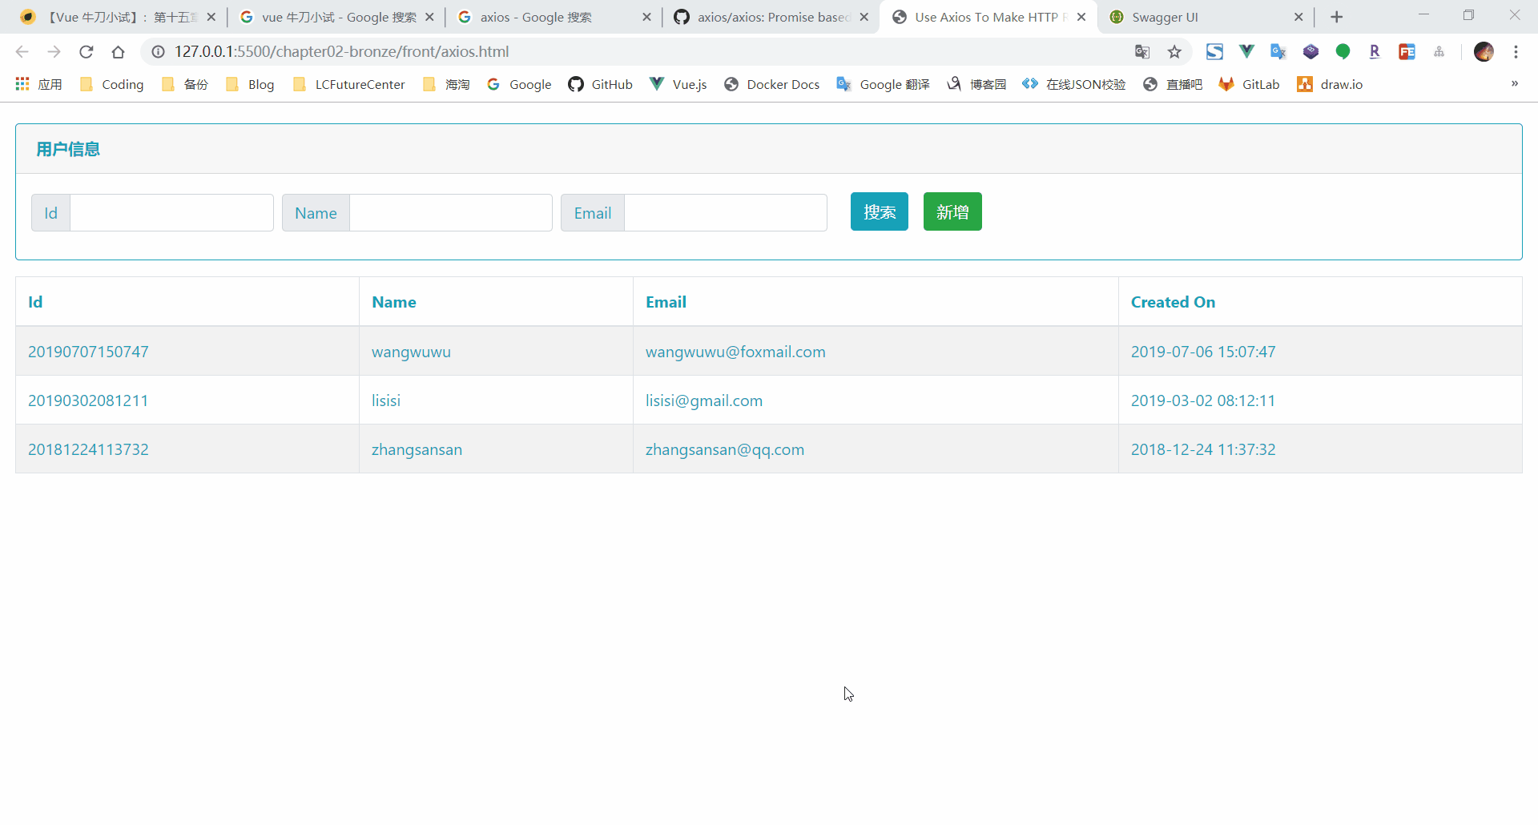Click the date 2019-03-02 08:12:11
The image size is (1538, 825).
1203,400
